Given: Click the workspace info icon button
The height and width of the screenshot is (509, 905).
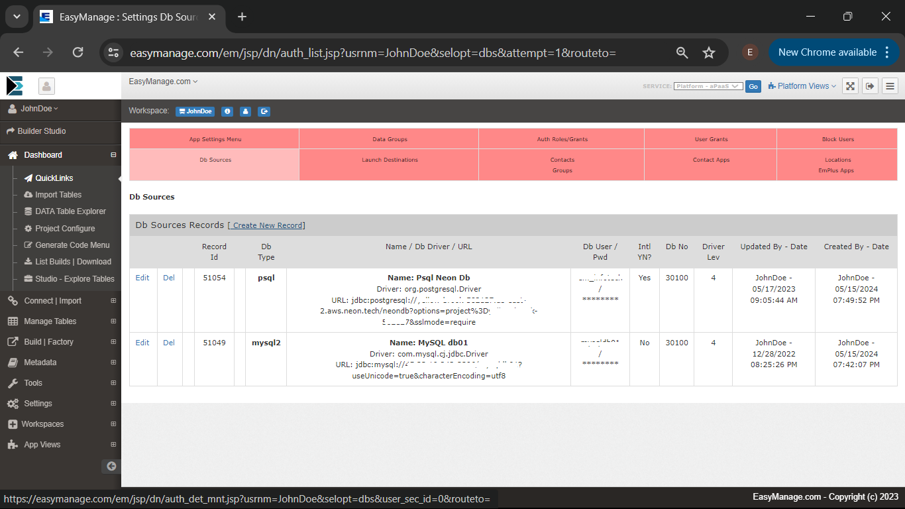Looking at the screenshot, I should click(x=227, y=111).
